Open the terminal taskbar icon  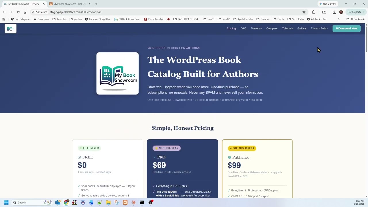pyautogui.click(x=142, y=202)
